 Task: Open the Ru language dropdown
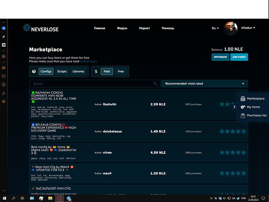[215, 28]
